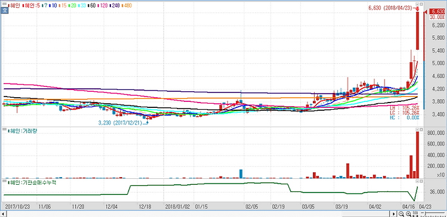Screen dimensions: 447x217
Task: Select the 120-day moving average legend
Action: [x=102, y=5]
